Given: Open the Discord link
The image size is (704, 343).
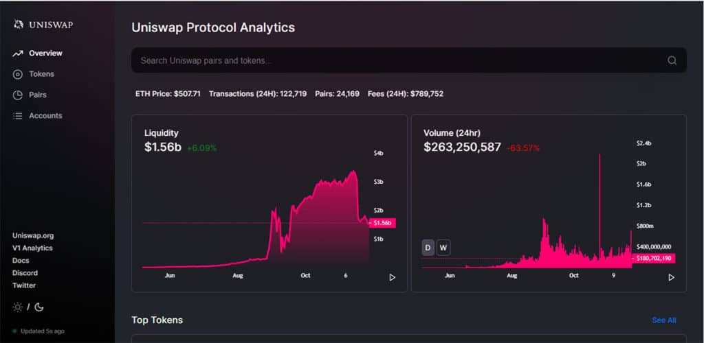Looking at the screenshot, I should point(25,273).
